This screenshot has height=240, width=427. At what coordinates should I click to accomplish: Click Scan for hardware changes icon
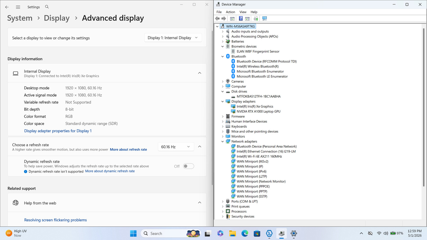click(x=264, y=19)
